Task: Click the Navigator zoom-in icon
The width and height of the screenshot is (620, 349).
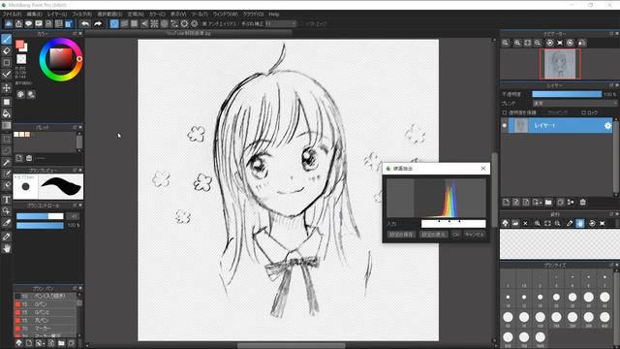Action: pyautogui.click(x=517, y=43)
